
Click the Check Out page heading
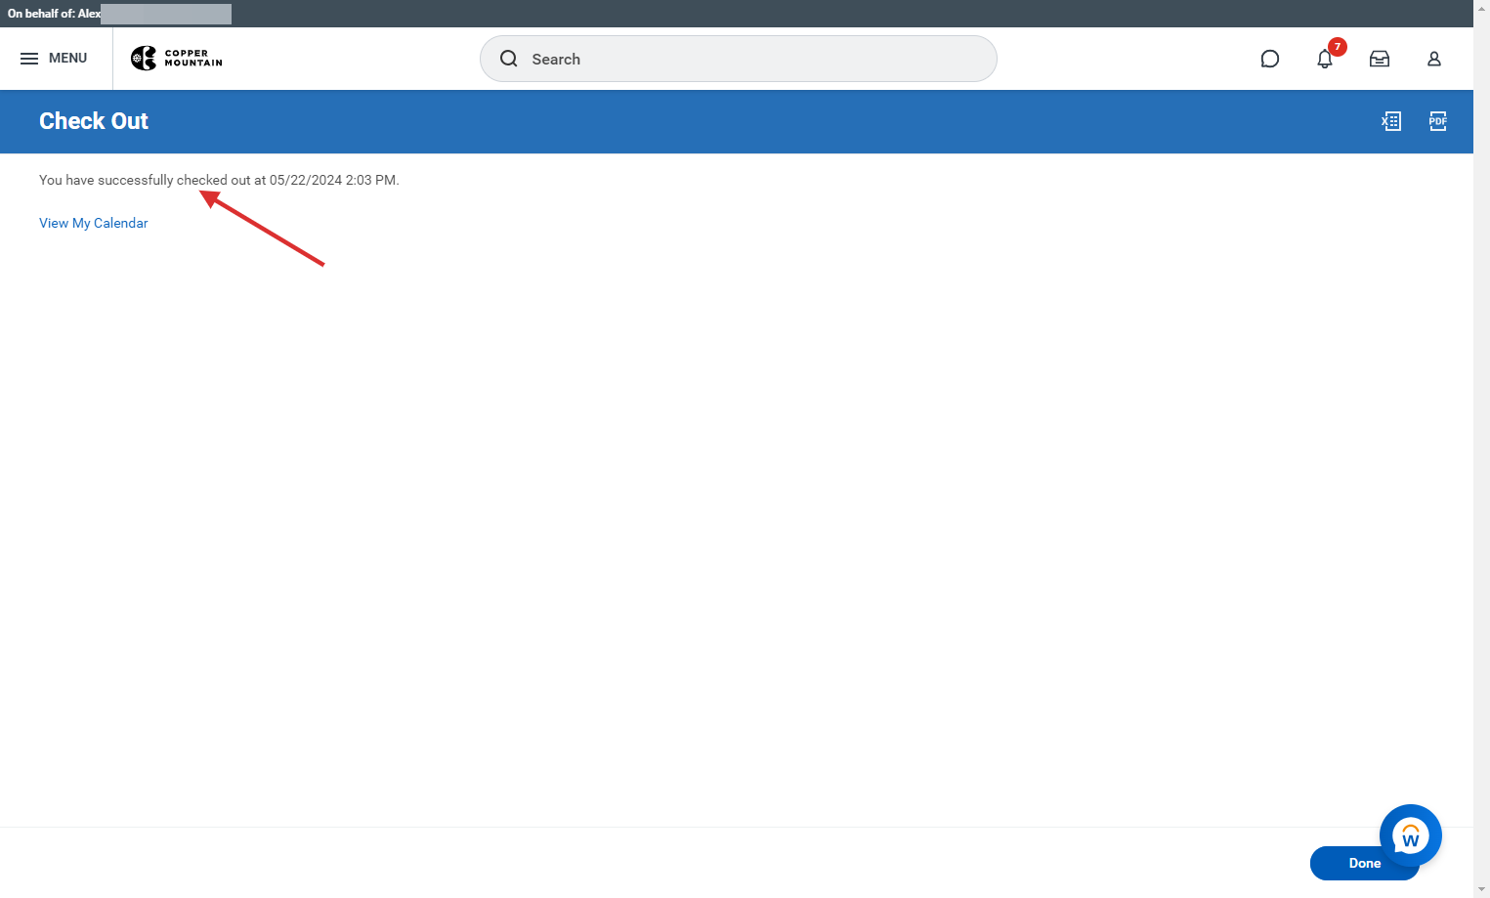[94, 121]
